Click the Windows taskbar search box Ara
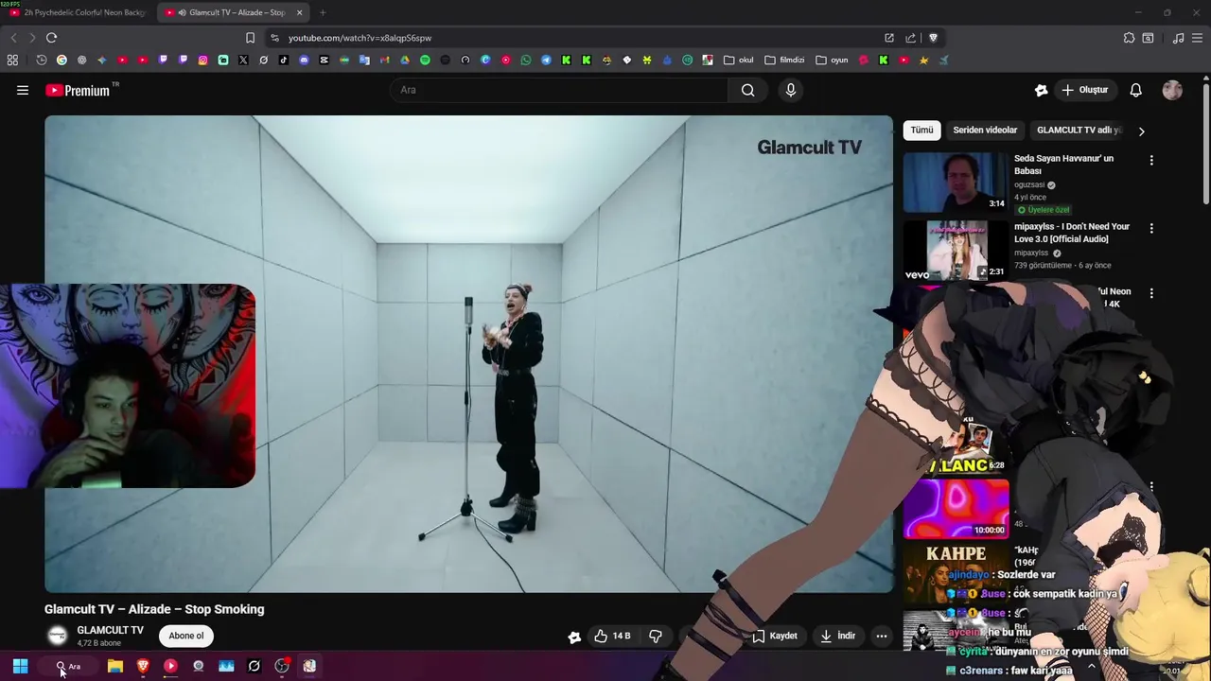This screenshot has height=681, width=1211. point(68,666)
